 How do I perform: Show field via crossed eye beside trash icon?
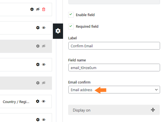[38, 9]
